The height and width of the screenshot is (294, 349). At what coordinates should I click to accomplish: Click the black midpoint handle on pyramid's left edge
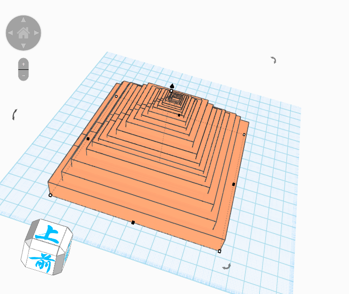[x=88, y=139]
